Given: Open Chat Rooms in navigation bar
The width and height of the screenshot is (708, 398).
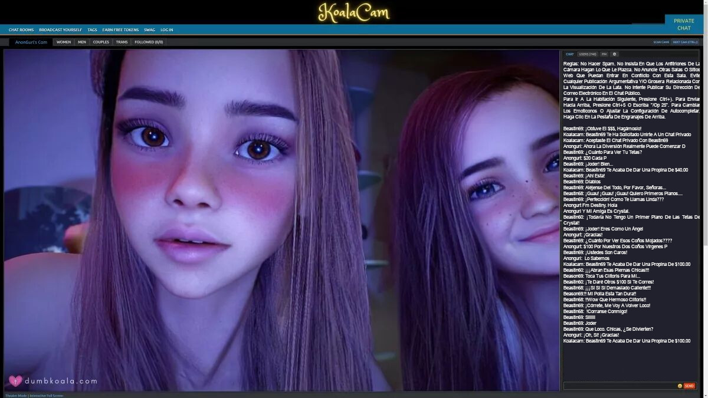Looking at the screenshot, I should [21, 29].
